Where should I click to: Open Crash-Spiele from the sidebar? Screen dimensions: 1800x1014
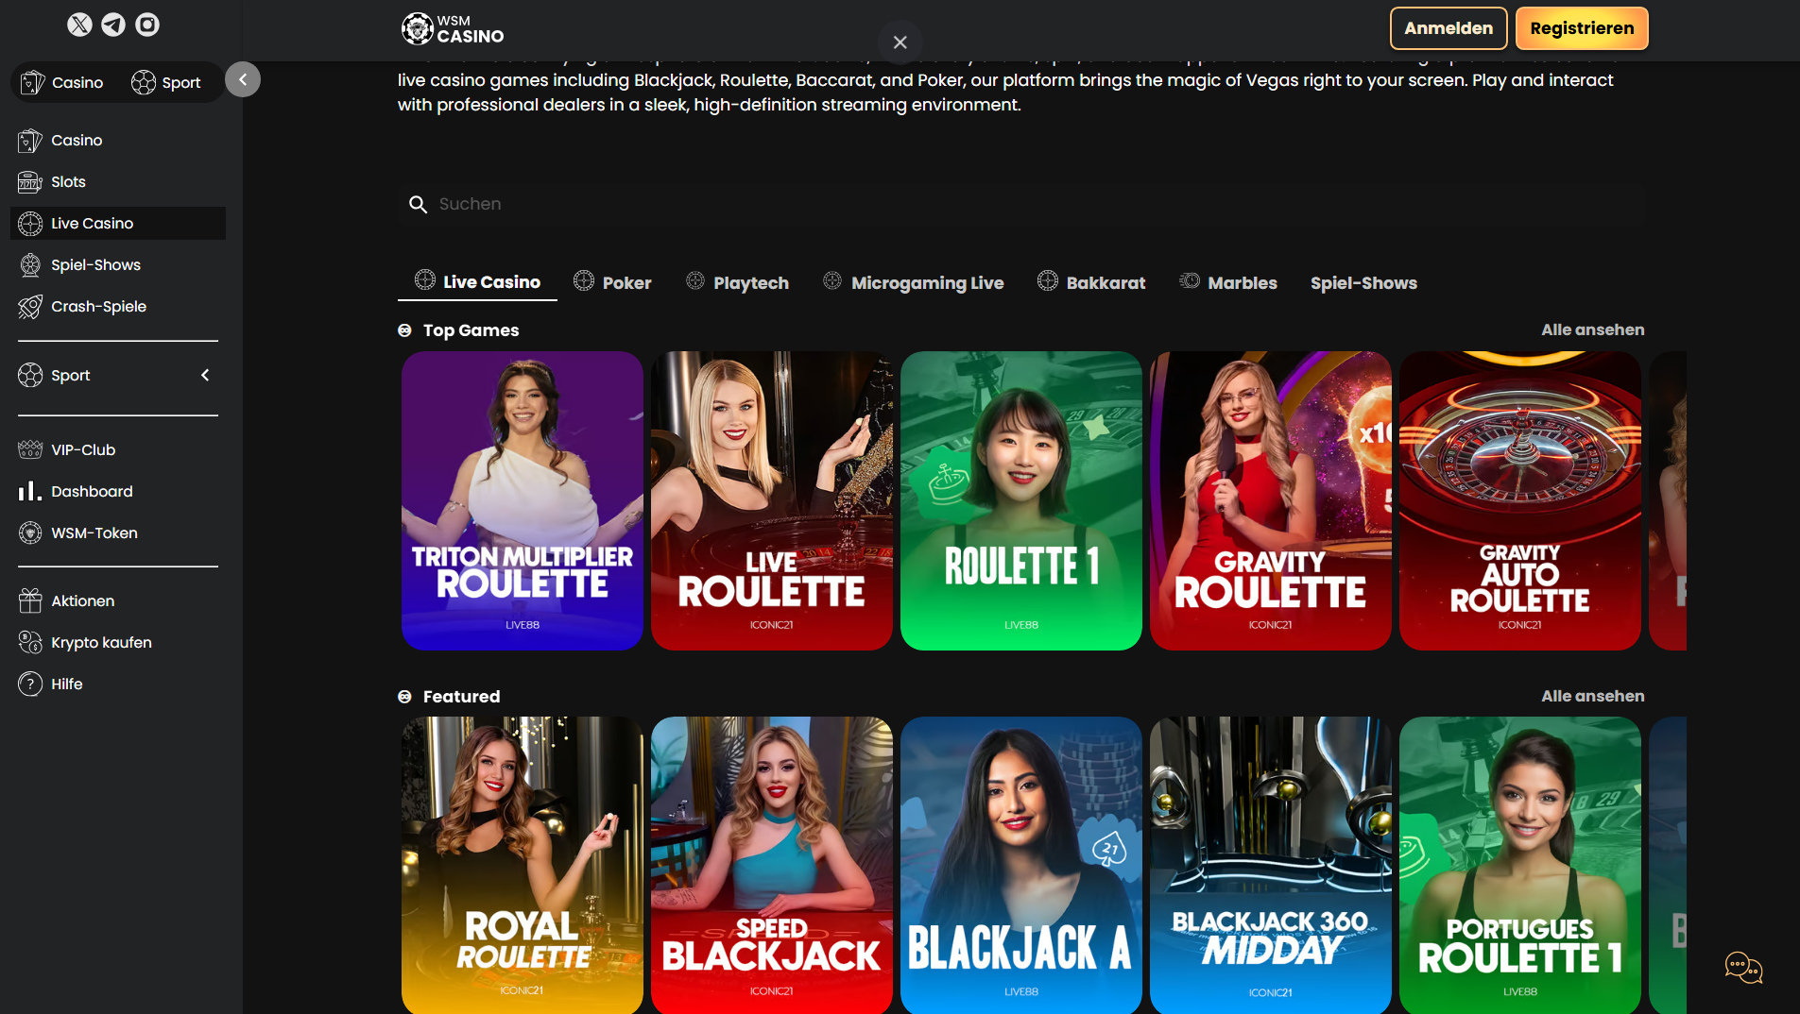point(98,306)
